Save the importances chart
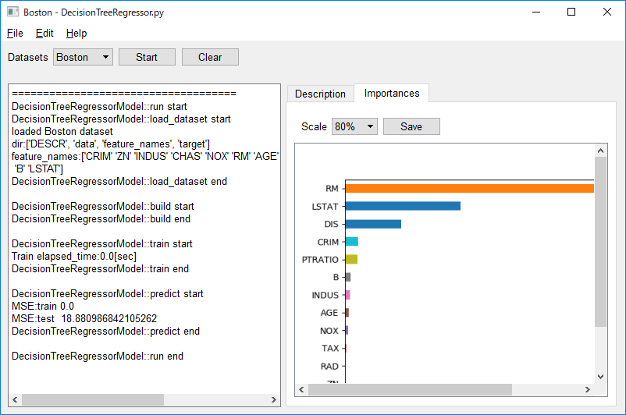The width and height of the screenshot is (626, 415). point(411,126)
